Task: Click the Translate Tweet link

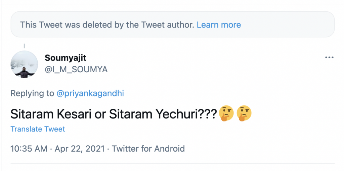Action: coord(38,129)
